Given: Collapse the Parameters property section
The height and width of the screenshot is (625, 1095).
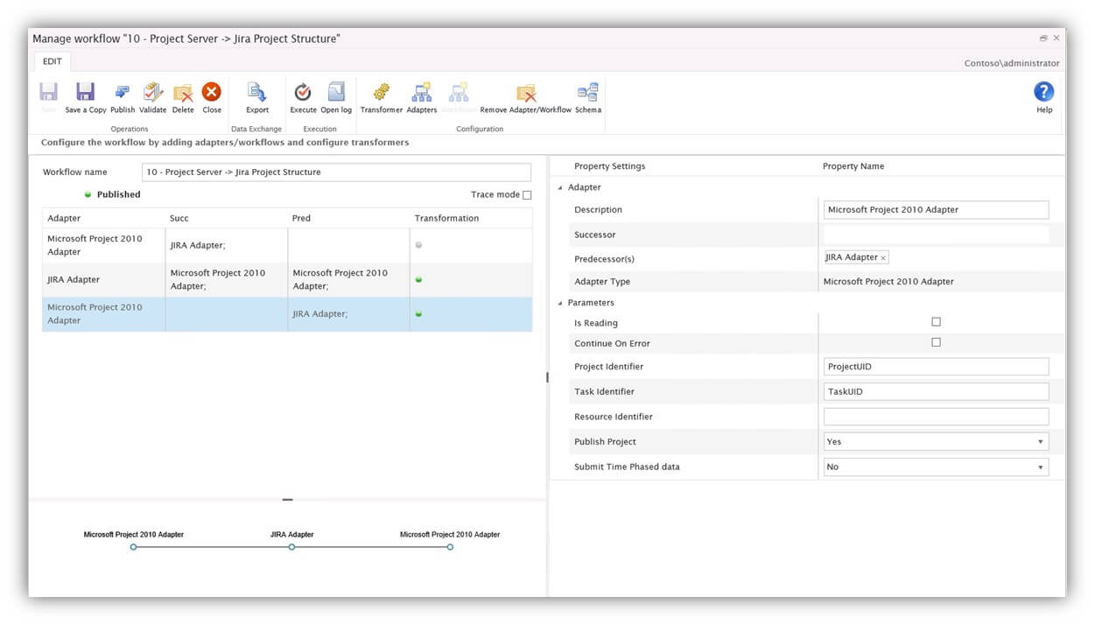Looking at the screenshot, I should (x=560, y=303).
